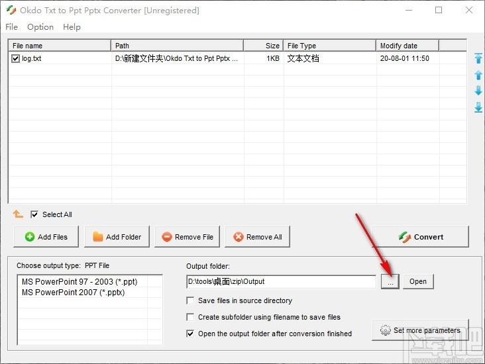Sort list by Path column header
485x364 pixels.
tap(177, 46)
